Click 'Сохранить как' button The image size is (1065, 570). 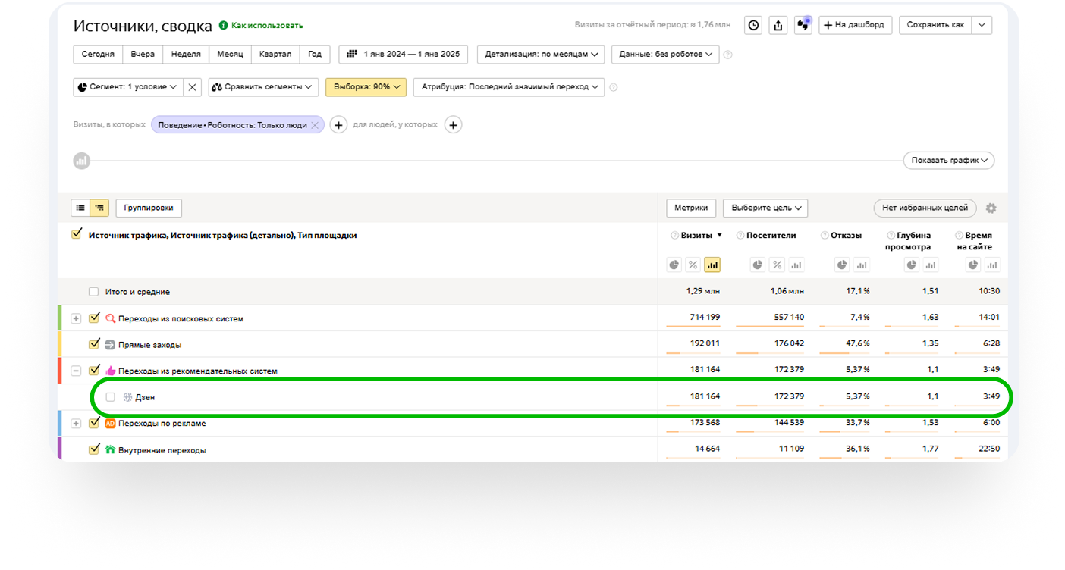click(936, 25)
